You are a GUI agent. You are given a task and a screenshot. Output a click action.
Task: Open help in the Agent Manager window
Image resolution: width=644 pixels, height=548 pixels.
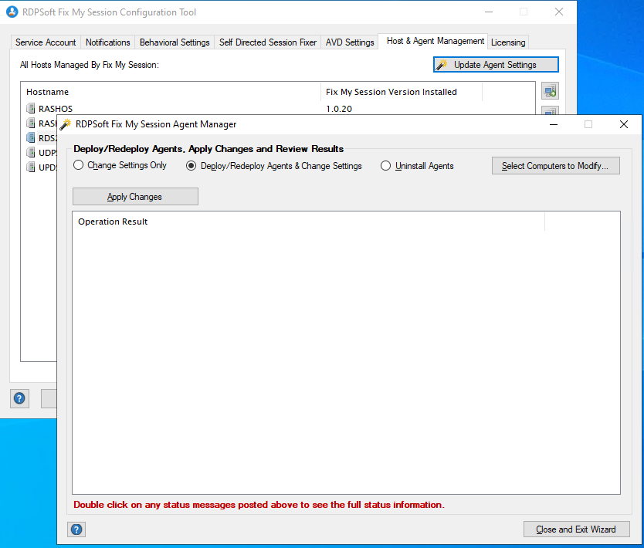point(76,529)
